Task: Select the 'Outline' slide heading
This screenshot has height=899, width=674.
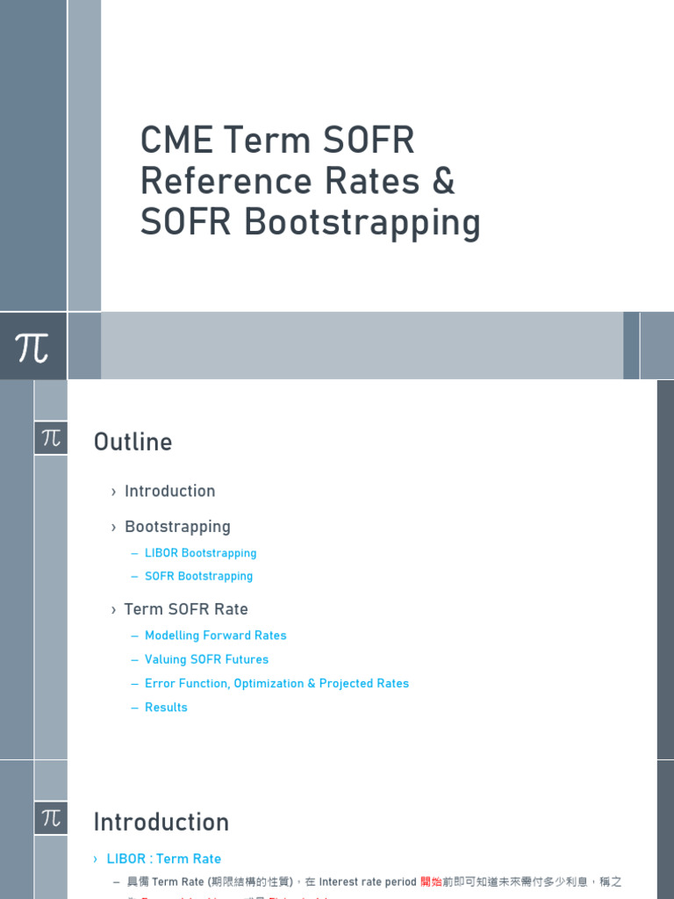Action: 133,442
